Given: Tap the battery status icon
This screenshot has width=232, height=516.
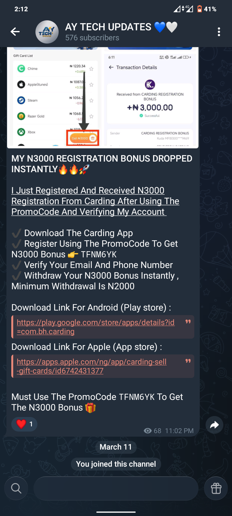Looking at the screenshot, I should 199,9.
